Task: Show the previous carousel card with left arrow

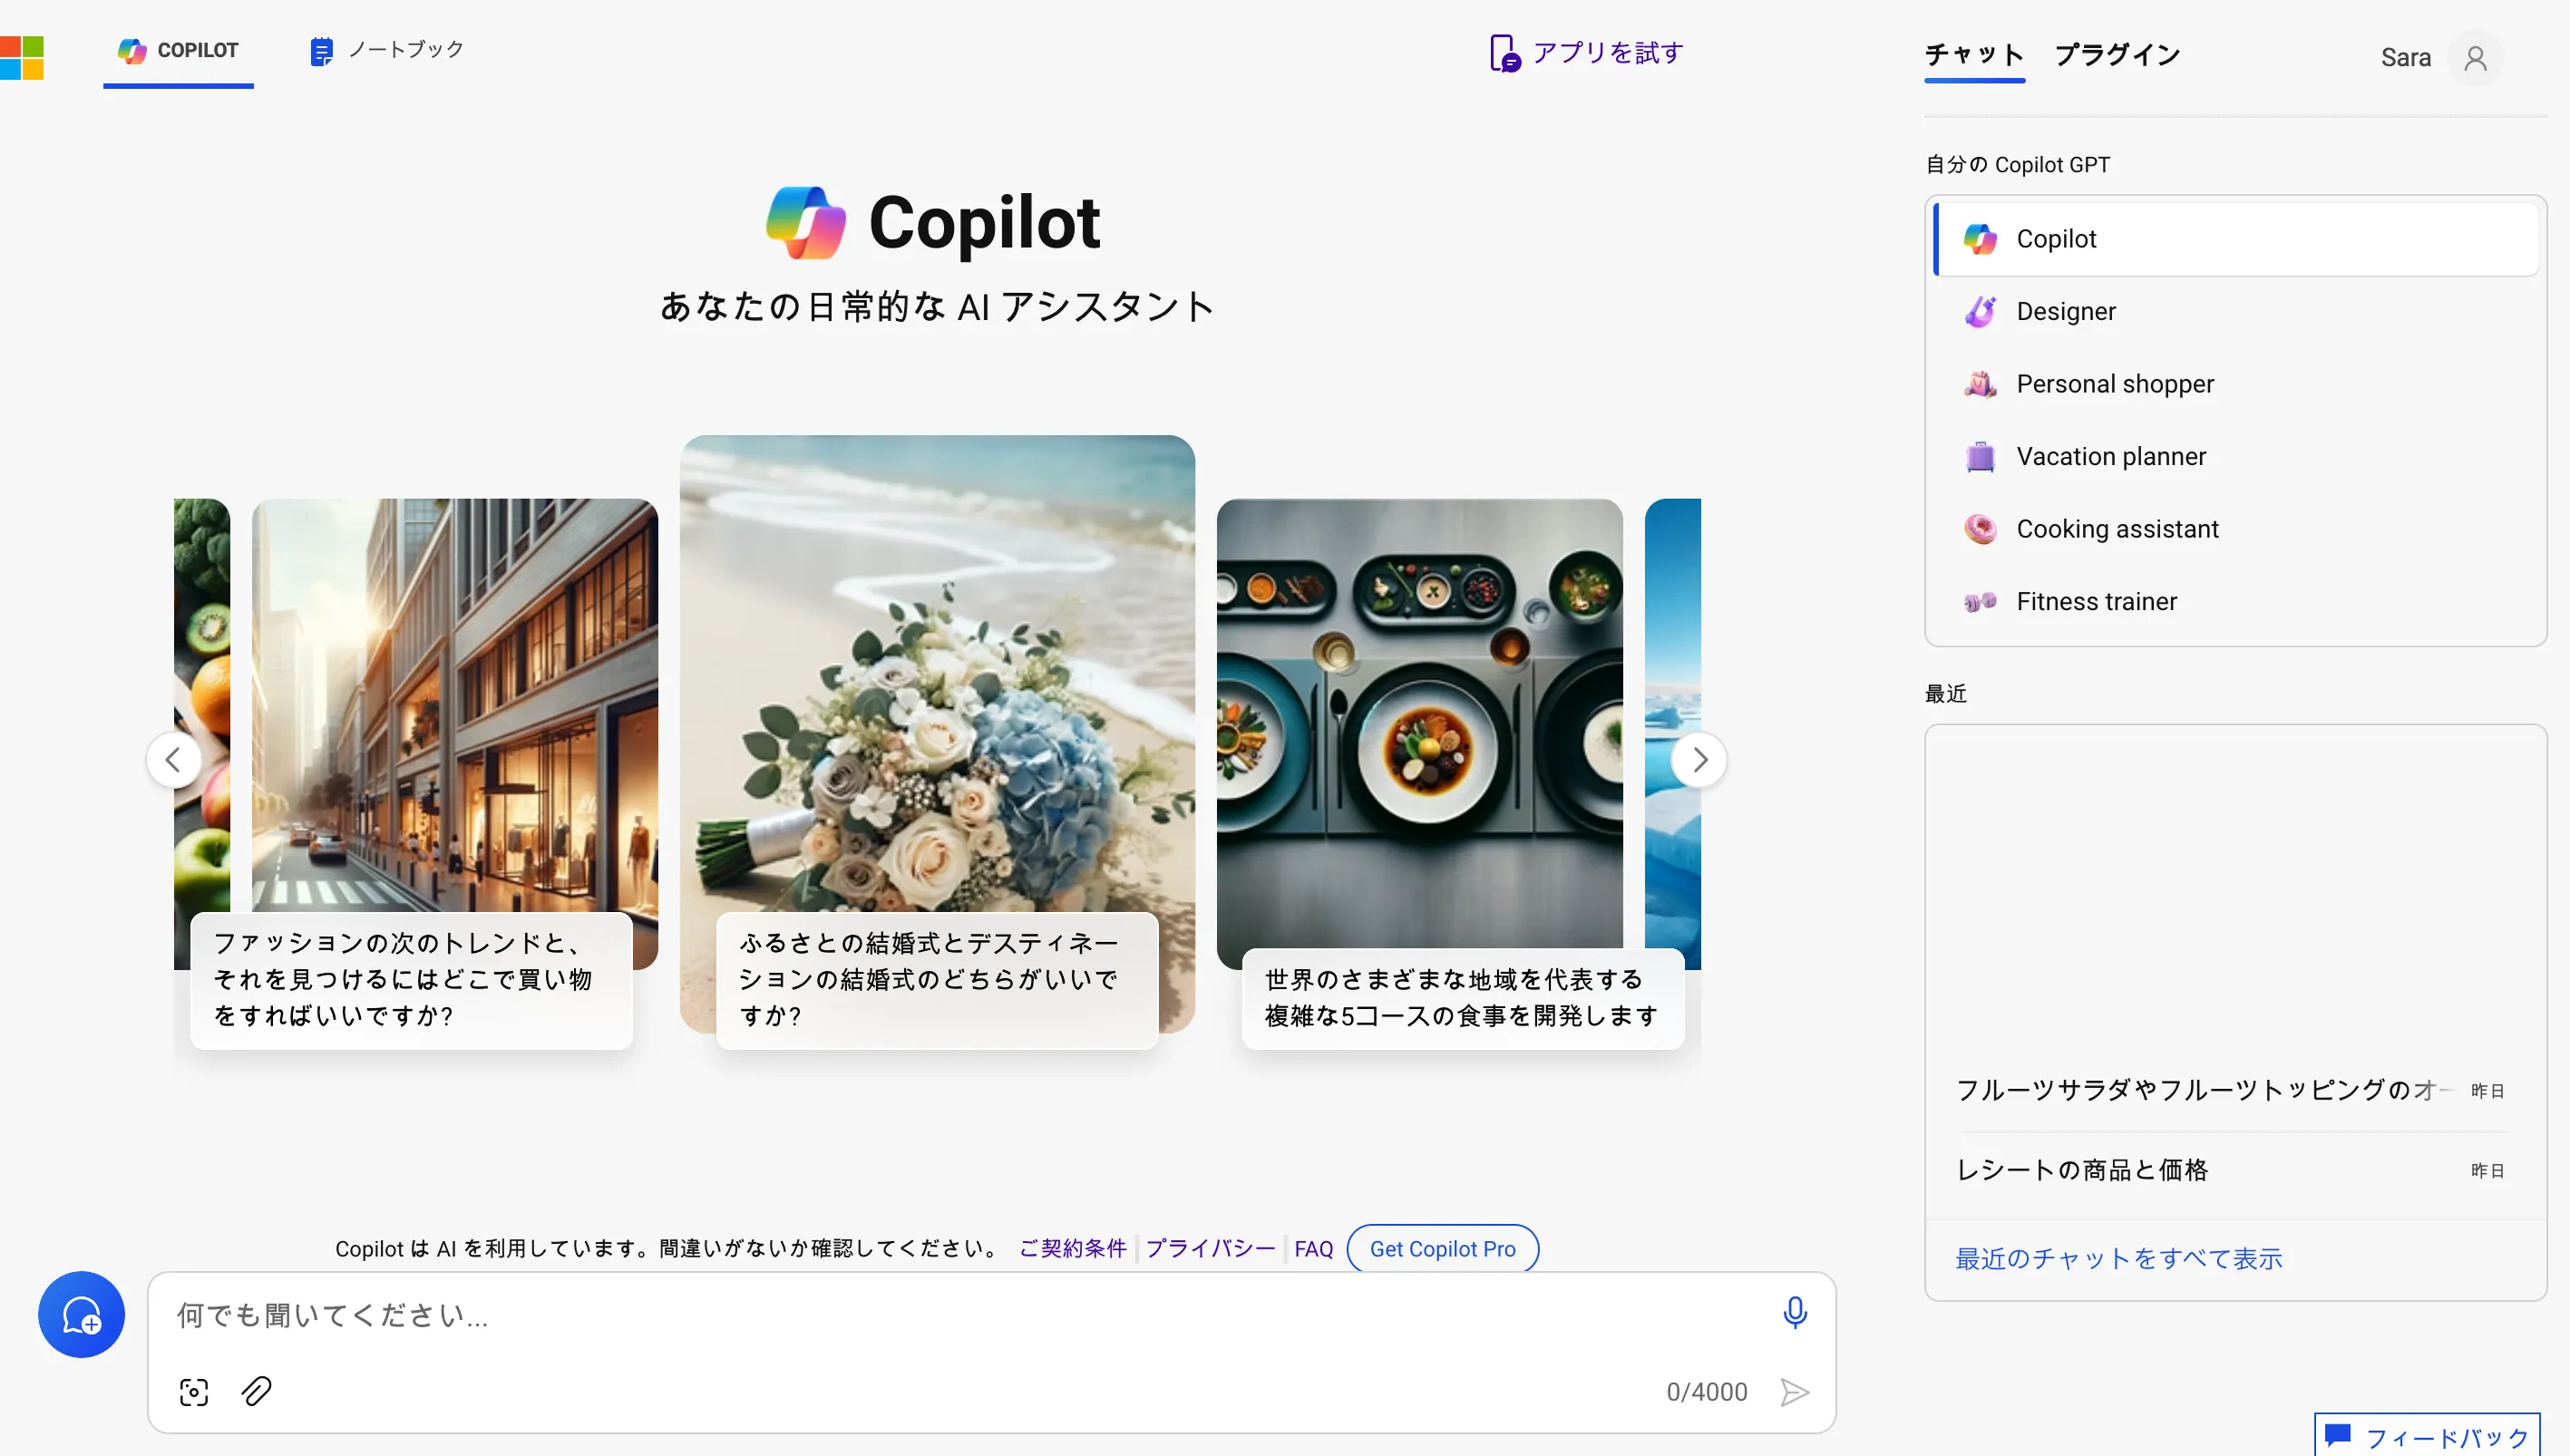Action: [174, 760]
